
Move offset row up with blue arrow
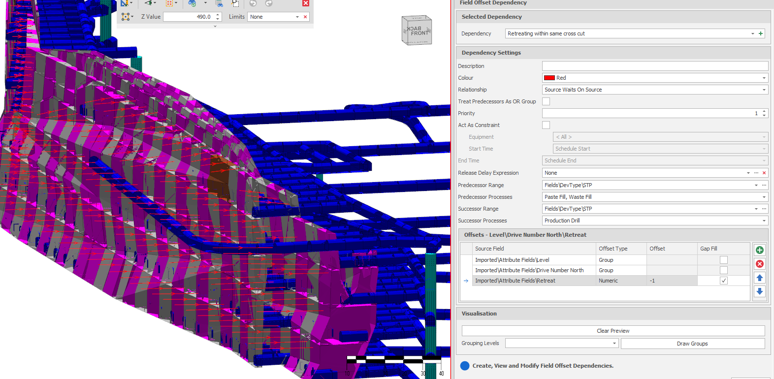pyautogui.click(x=760, y=278)
